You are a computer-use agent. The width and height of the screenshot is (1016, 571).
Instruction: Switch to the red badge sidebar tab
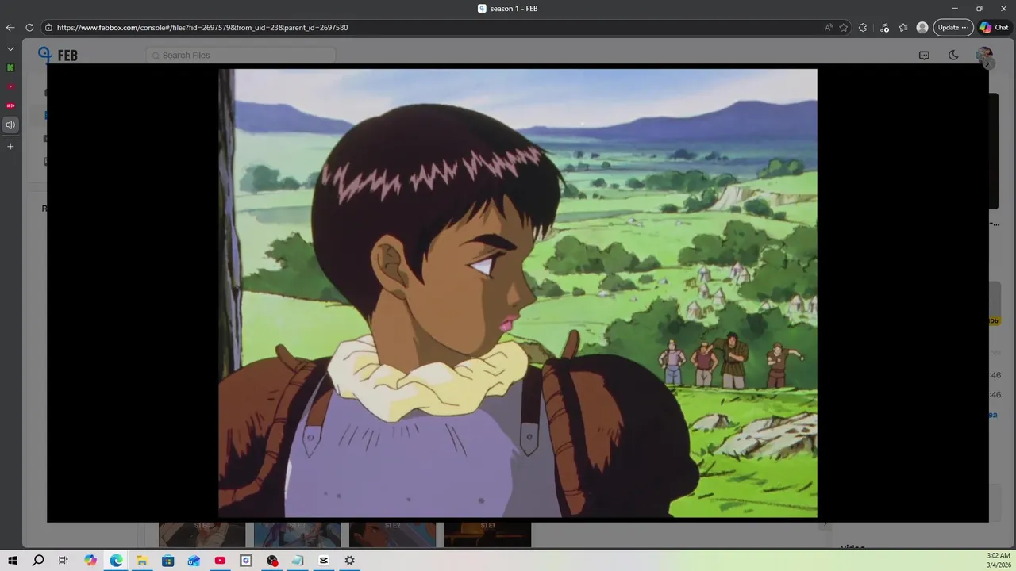10,105
